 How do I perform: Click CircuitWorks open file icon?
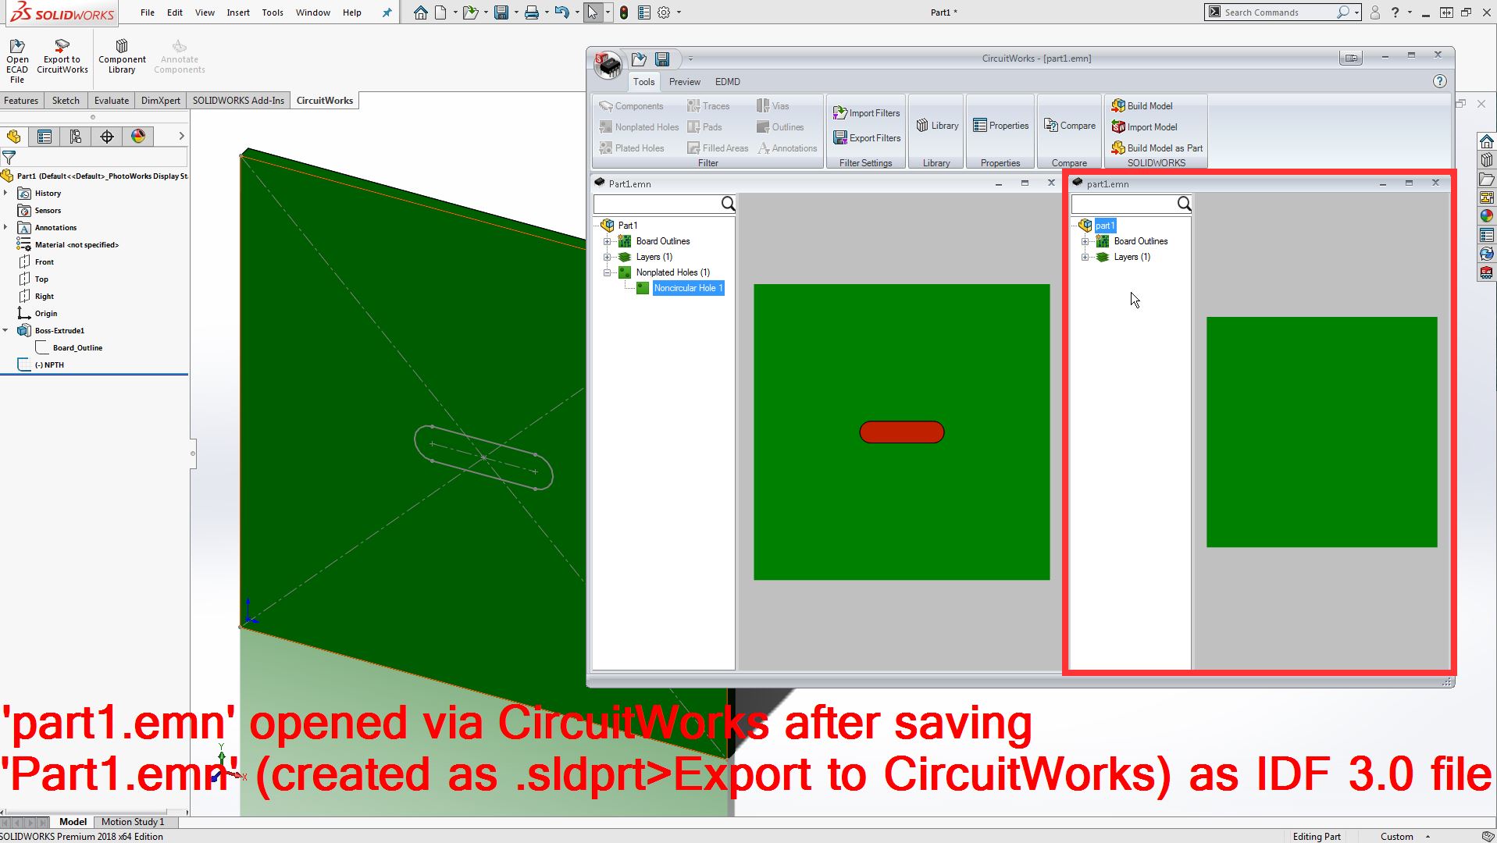coord(640,59)
